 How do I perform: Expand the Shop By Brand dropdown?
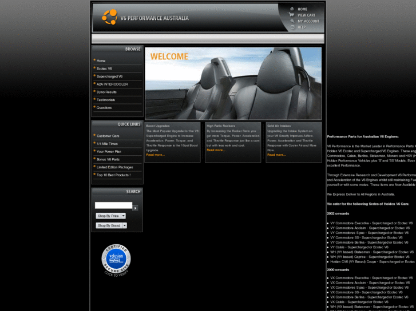111,225
